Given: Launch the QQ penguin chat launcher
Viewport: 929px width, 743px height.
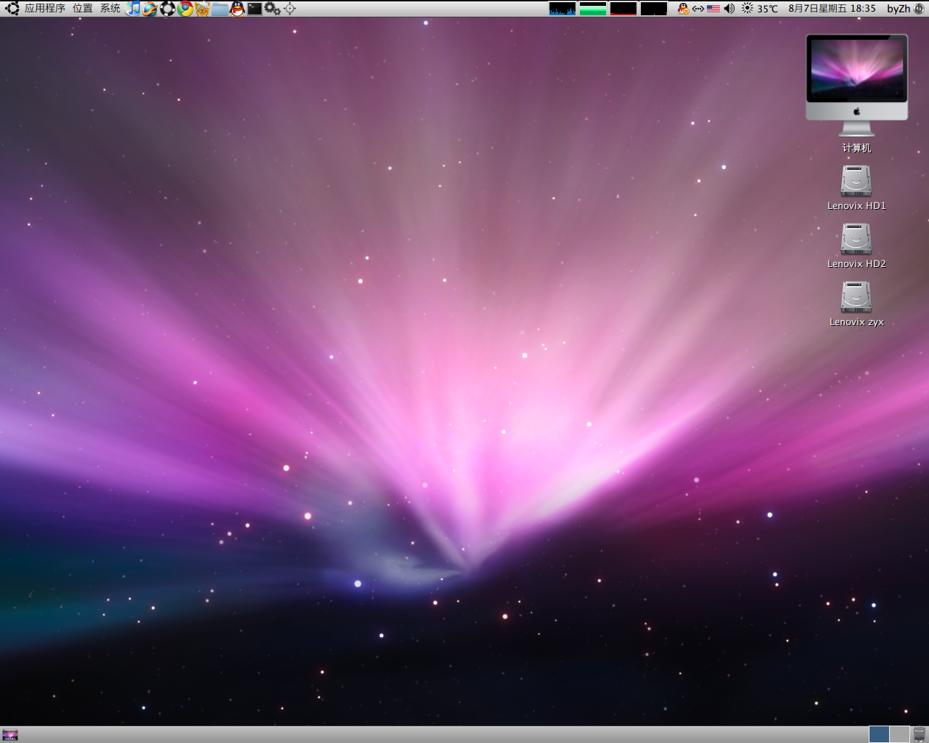Looking at the screenshot, I should point(237,9).
